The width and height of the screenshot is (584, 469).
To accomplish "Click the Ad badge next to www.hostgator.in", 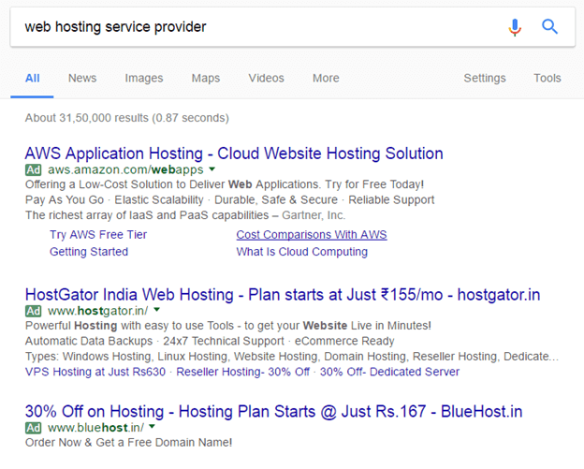I will 33,311.
